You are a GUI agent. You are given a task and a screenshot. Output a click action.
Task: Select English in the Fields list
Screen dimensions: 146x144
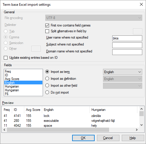click(x=23, y=83)
